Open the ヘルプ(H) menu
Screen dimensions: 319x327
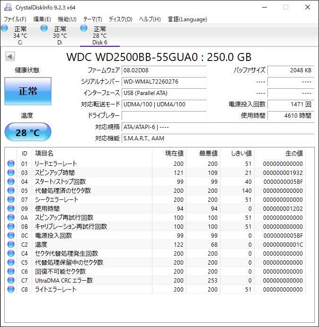click(150, 19)
